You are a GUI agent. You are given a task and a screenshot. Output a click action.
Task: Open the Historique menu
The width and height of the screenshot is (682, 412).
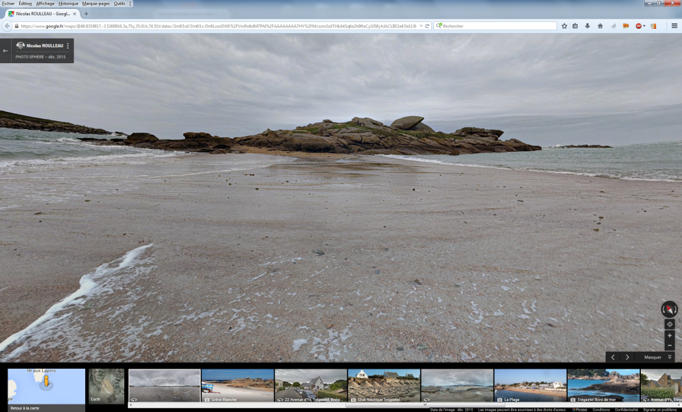point(68,3)
